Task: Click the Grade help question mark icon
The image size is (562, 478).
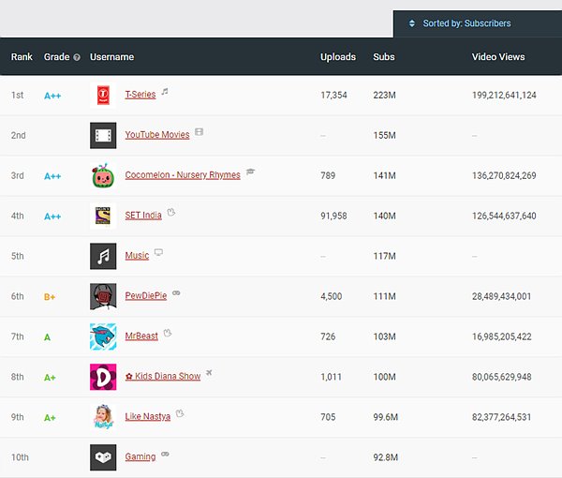Action: pyautogui.click(x=77, y=57)
